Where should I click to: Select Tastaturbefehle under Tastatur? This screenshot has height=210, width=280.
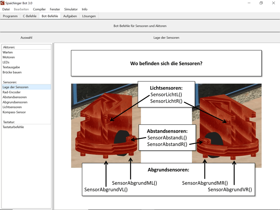pos(13,127)
